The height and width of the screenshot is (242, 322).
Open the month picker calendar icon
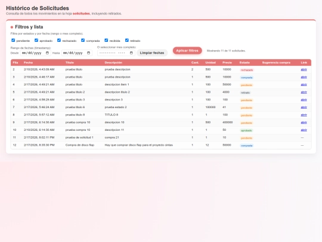(x=131, y=53)
